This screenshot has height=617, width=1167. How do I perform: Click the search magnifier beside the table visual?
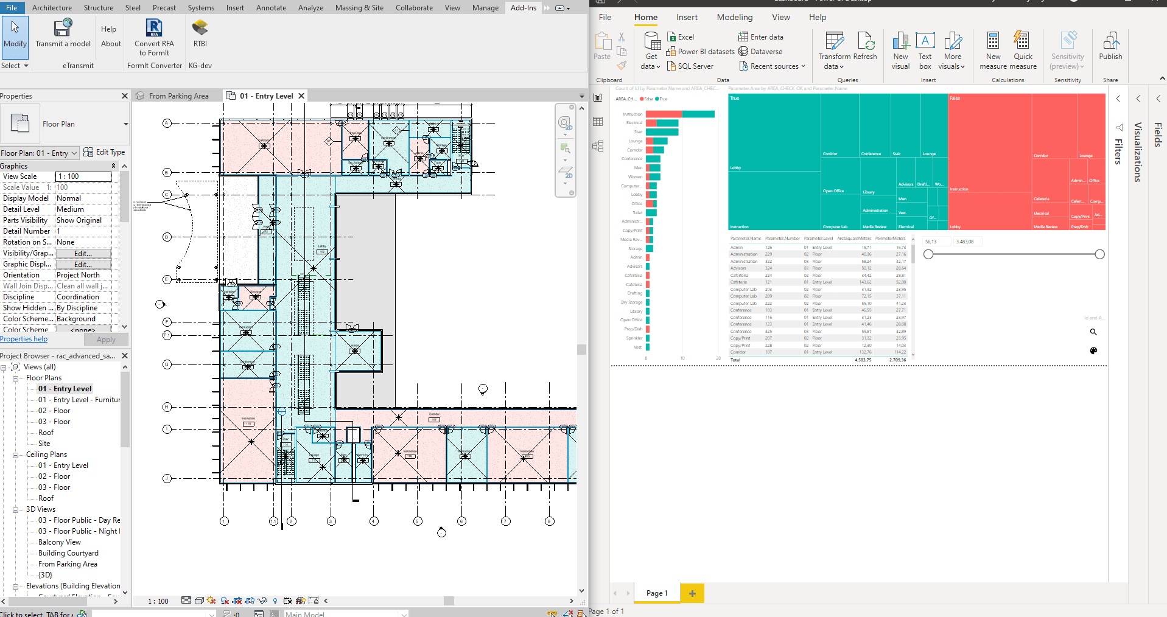[x=1093, y=332]
